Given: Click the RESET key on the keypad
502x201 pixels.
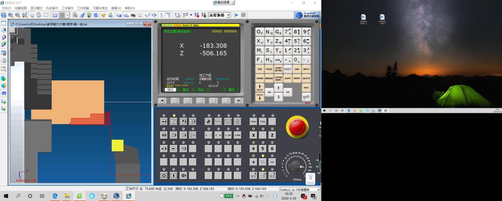Looking at the screenshot, I should (306, 97).
